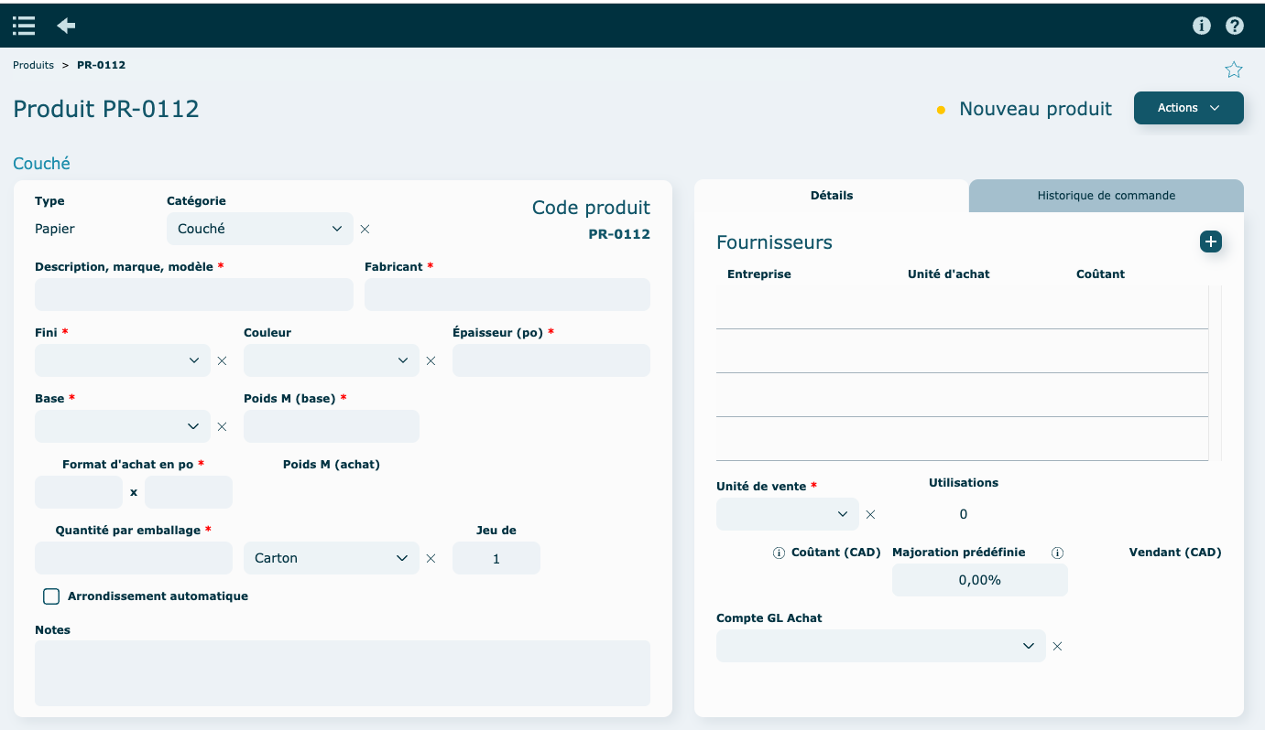Open the Actions button menu
This screenshot has width=1265, height=730.
[1188, 108]
